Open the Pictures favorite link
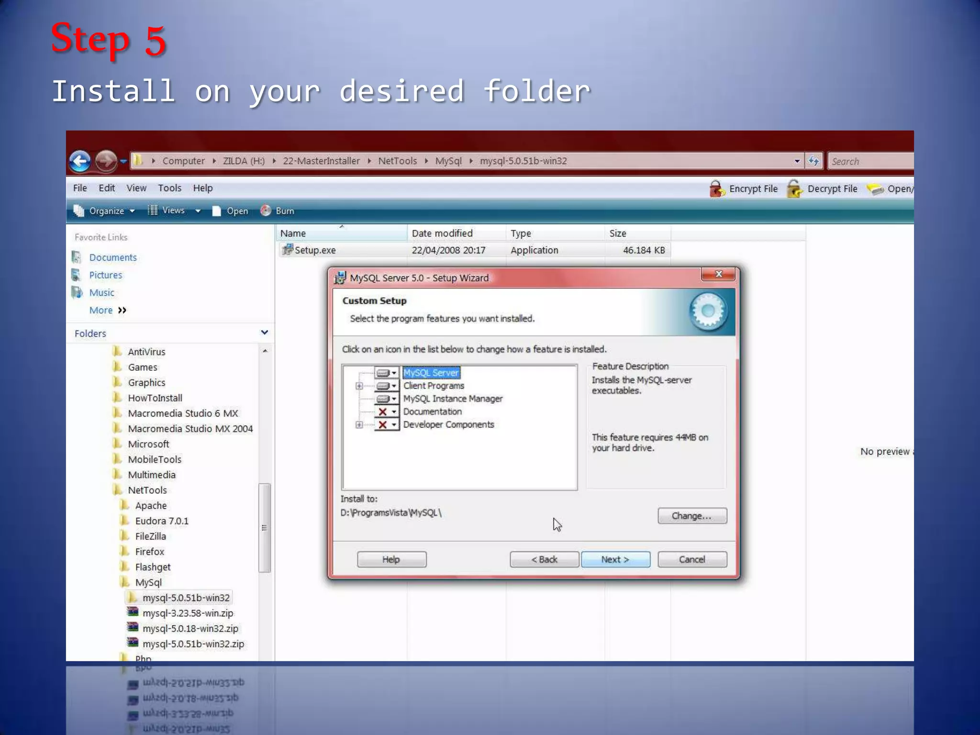 coord(105,275)
